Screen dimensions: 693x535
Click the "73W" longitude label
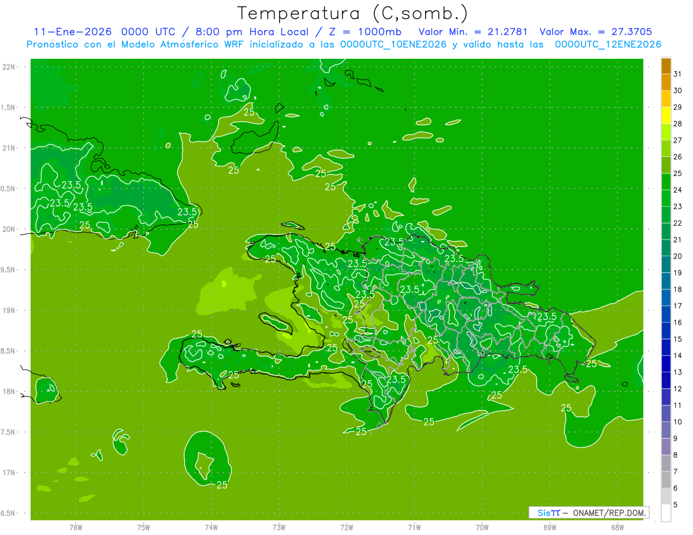pyautogui.click(x=279, y=527)
